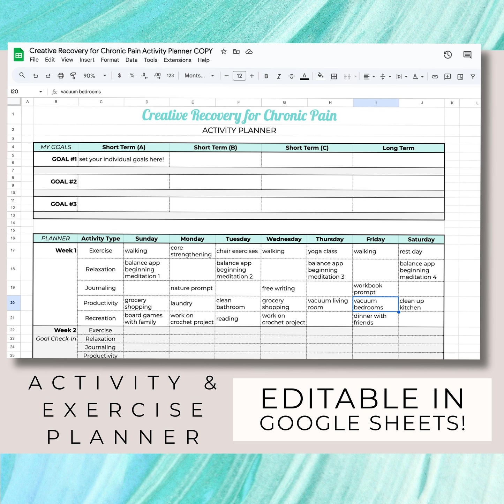Click the Undo icon

(35, 76)
